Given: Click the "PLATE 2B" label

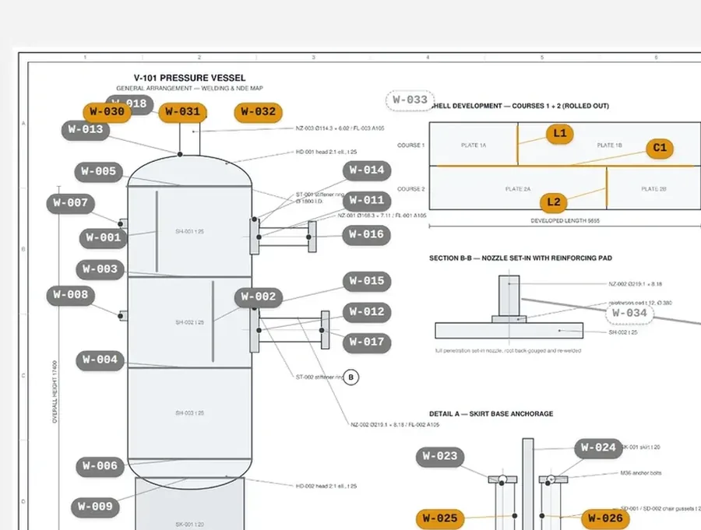Looking at the screenshot, I should [x=653, y=189].
